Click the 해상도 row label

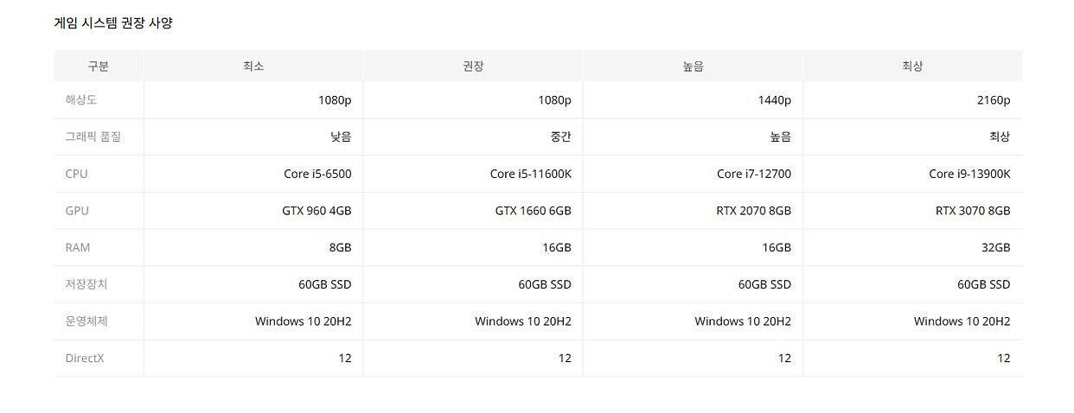[x=80, y=100]
